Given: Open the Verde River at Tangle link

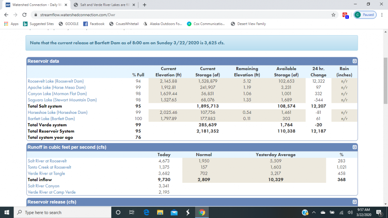Looking at the screenshot, I should click(x=46, y=173).
